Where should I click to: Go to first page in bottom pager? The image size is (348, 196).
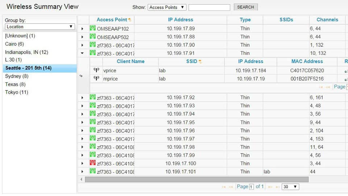click(224, 187)
